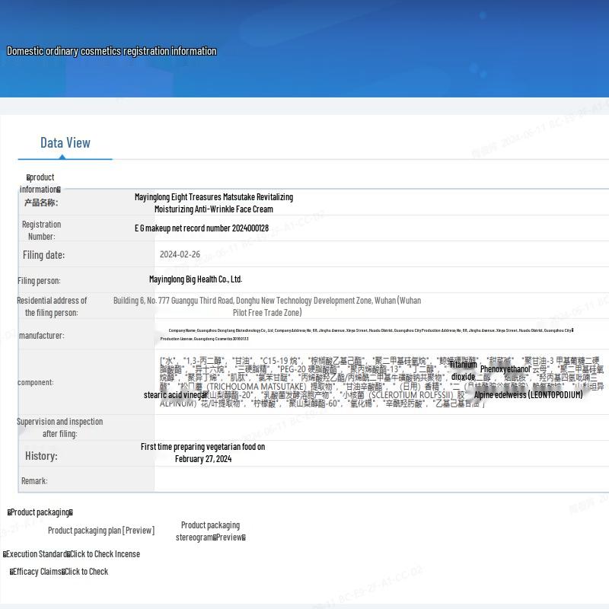The image size is (609, 609).
Task: Click Execution Standard Click to Check link
Action: coord(72,554)
